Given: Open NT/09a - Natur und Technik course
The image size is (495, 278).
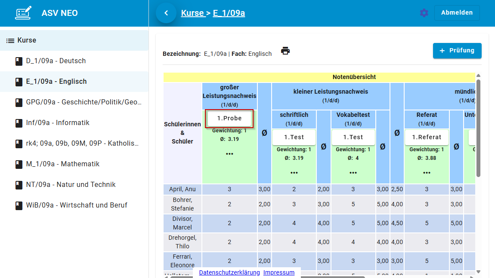Looking at the screenshot, I should 71,185.
